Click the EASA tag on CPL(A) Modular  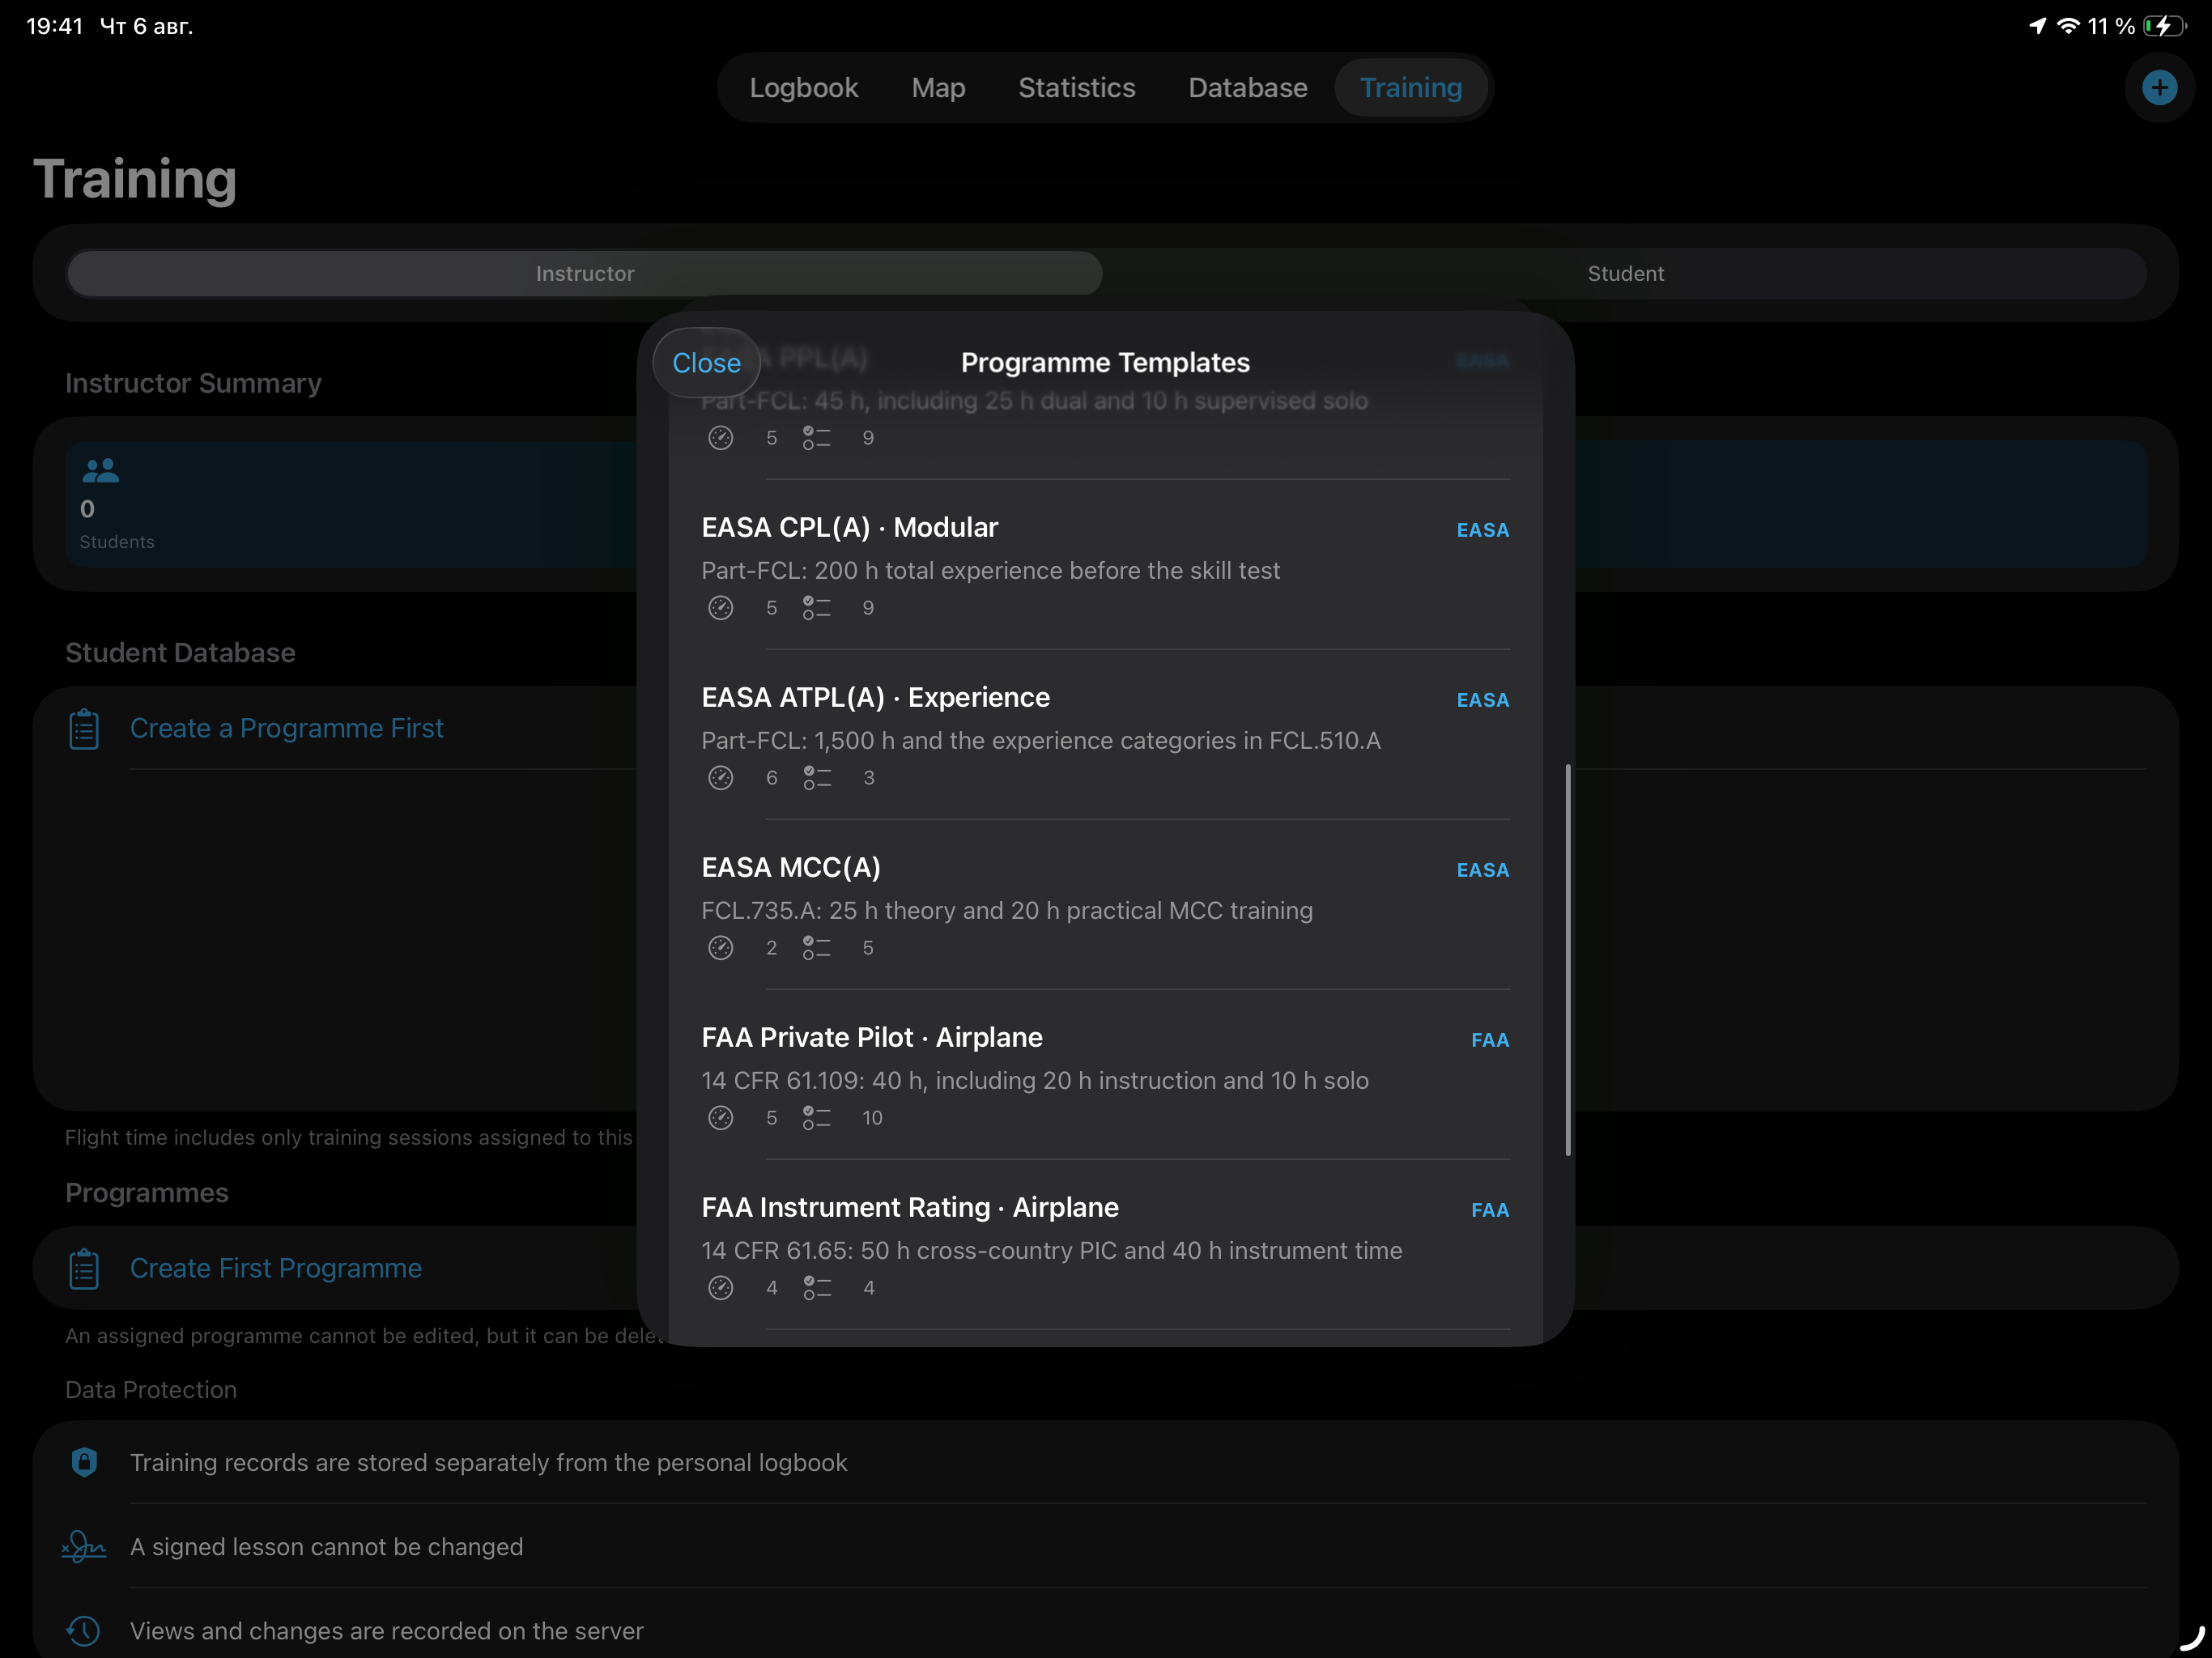pyautogui.click(x=1482, y=530)
